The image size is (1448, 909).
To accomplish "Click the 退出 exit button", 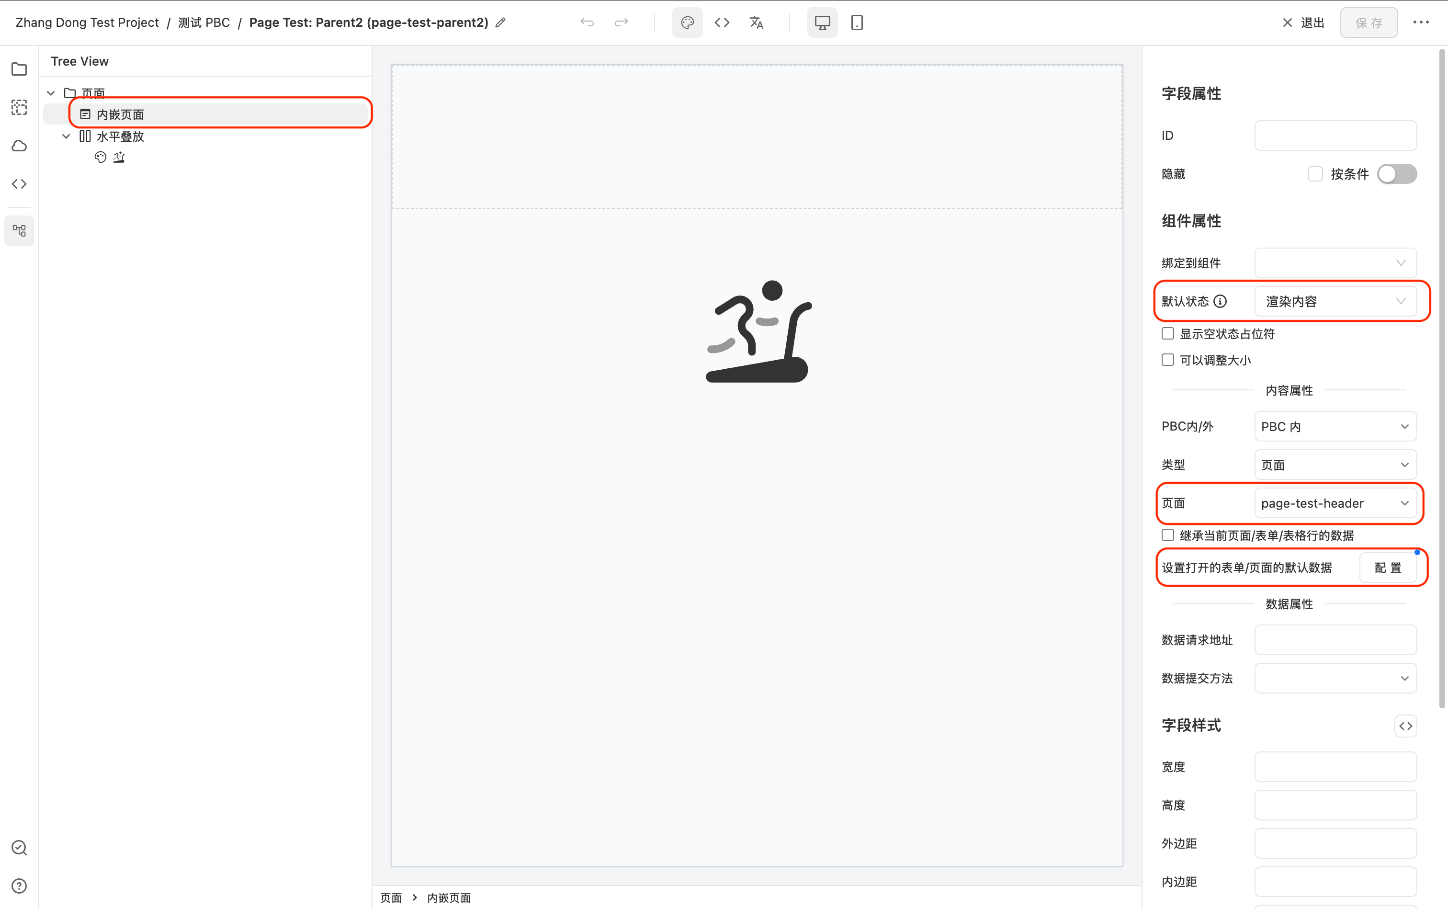I will click(x=1304, y=23).
